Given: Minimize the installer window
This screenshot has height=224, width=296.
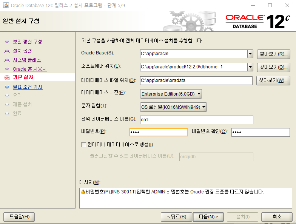Looking at the screenshot, I should pyautogui.click(x=253, y=5).
